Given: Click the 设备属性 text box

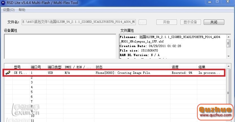Looking at the screenshot, I should click(60, 46).
